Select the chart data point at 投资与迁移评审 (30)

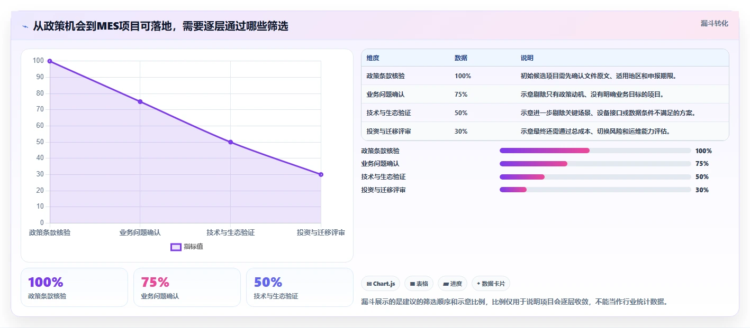click(x=321, y=174)
